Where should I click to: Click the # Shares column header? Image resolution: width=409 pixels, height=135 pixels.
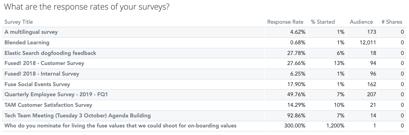[392, 22]
